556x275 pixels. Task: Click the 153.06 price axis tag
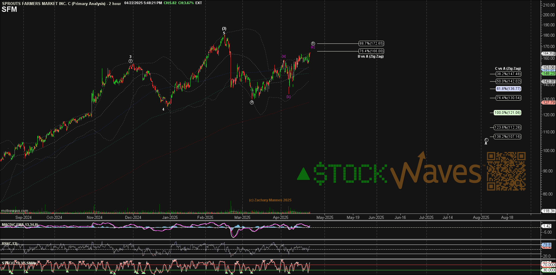pyautogui.click(x=548, y=67)
